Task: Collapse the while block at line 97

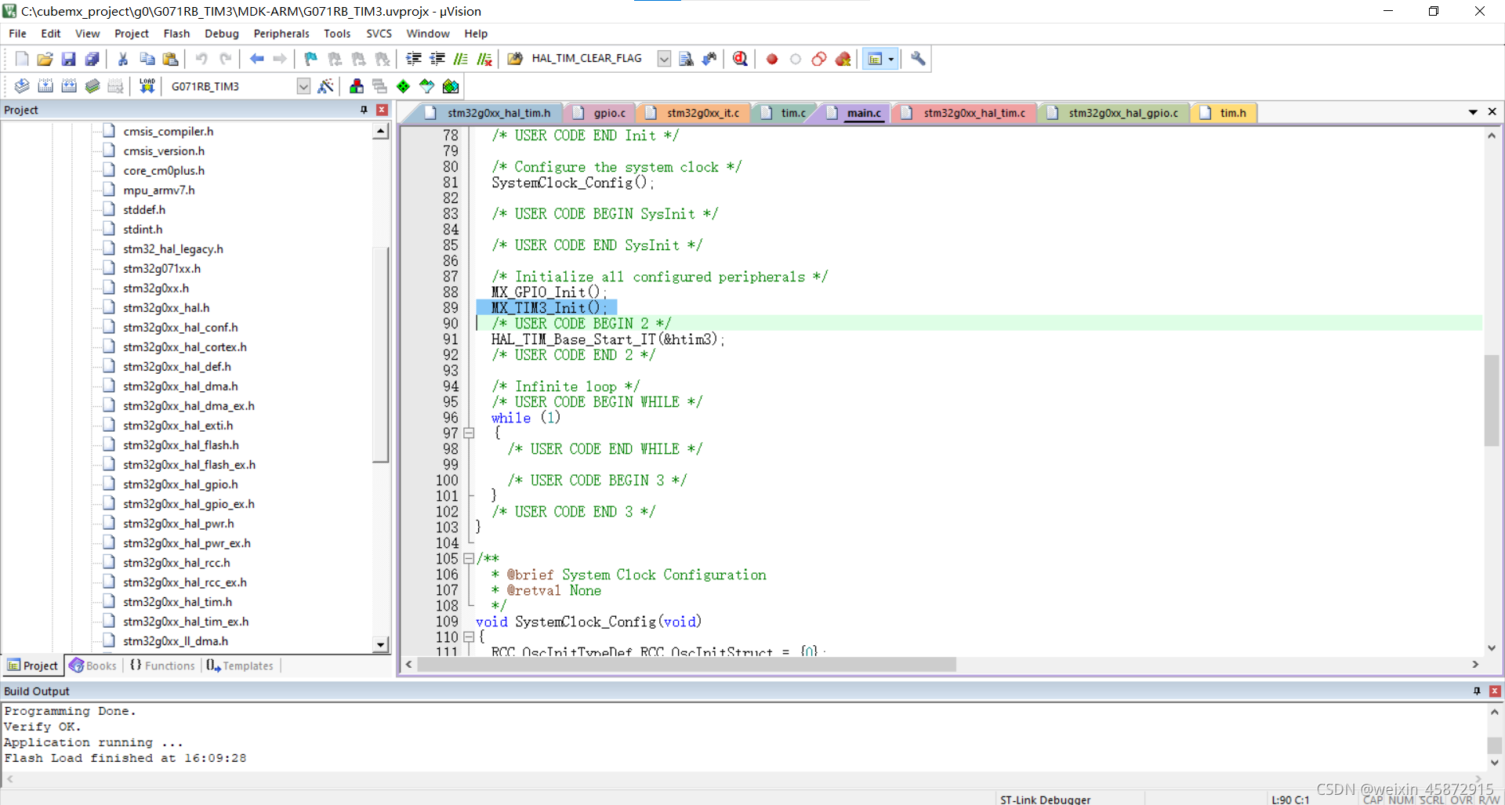Action: click(469, 433)
